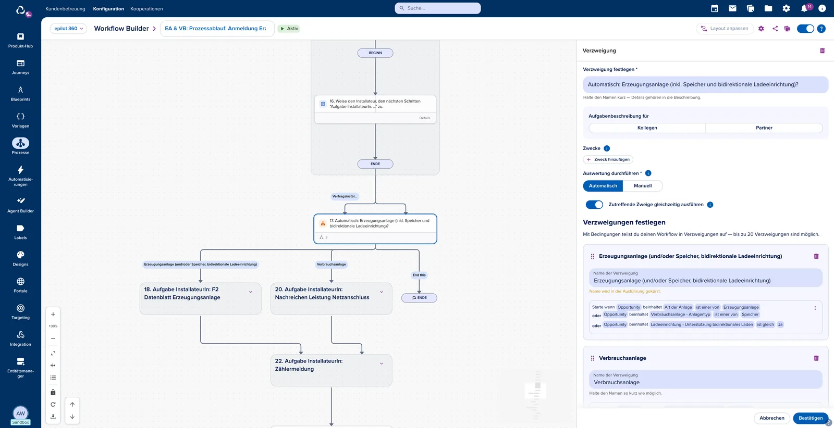The width and height of the screenshot is (834, 428).
Task: Open Produkt-Hub in sidebar
Action: [x=20, y=40]
